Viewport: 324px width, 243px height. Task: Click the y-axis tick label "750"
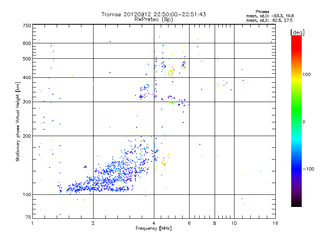tap(27, 26)
